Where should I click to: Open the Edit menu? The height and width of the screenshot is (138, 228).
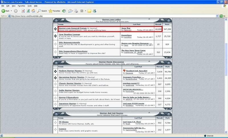point(8,6)
